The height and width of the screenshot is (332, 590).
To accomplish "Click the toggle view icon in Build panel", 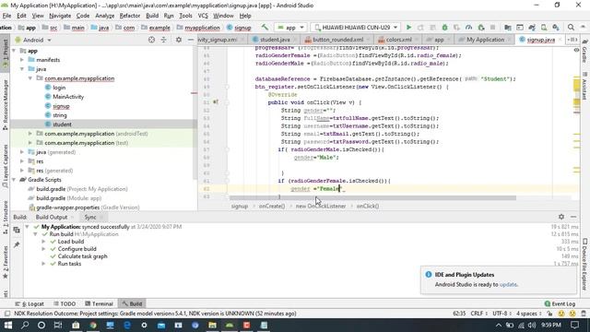I will click(17, 230).
